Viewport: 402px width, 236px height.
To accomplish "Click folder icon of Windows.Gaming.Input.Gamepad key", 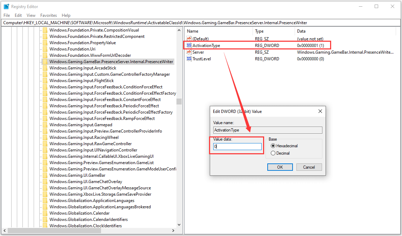I will (45, 125).
